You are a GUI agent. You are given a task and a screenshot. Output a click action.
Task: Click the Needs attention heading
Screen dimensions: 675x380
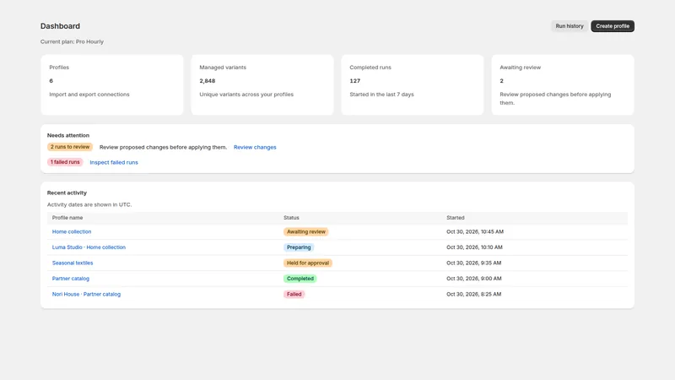tap(68, 135)
